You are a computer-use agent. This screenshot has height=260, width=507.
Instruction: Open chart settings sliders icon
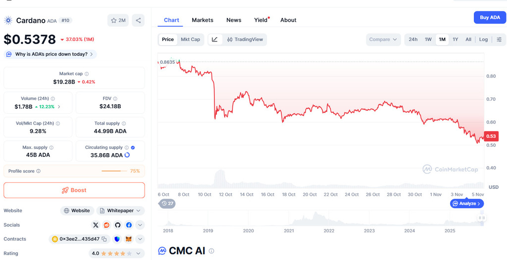[499, 40]
